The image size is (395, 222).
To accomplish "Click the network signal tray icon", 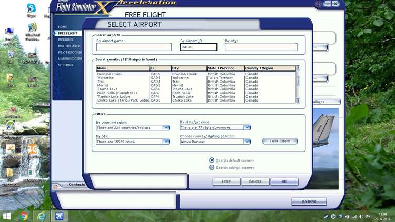I will [354, 216].
